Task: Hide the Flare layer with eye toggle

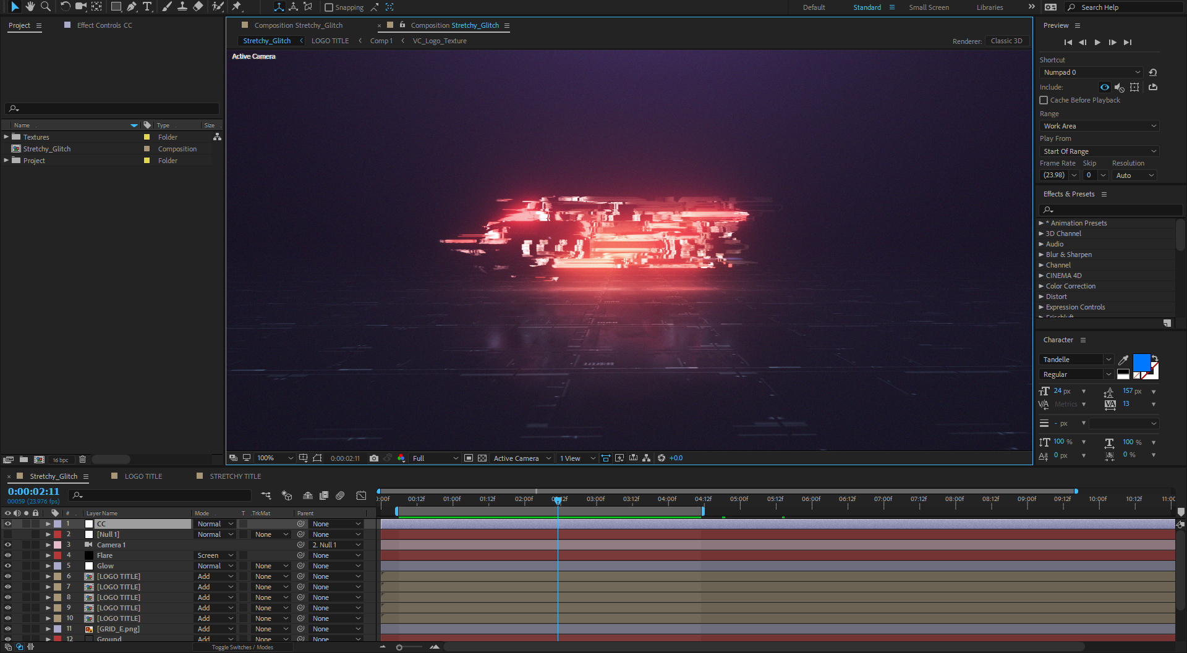Action: coord(8,555)
